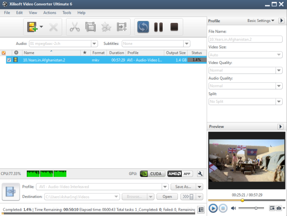Pause the conversion
287x216 pixels.
(x=158, y=27)
